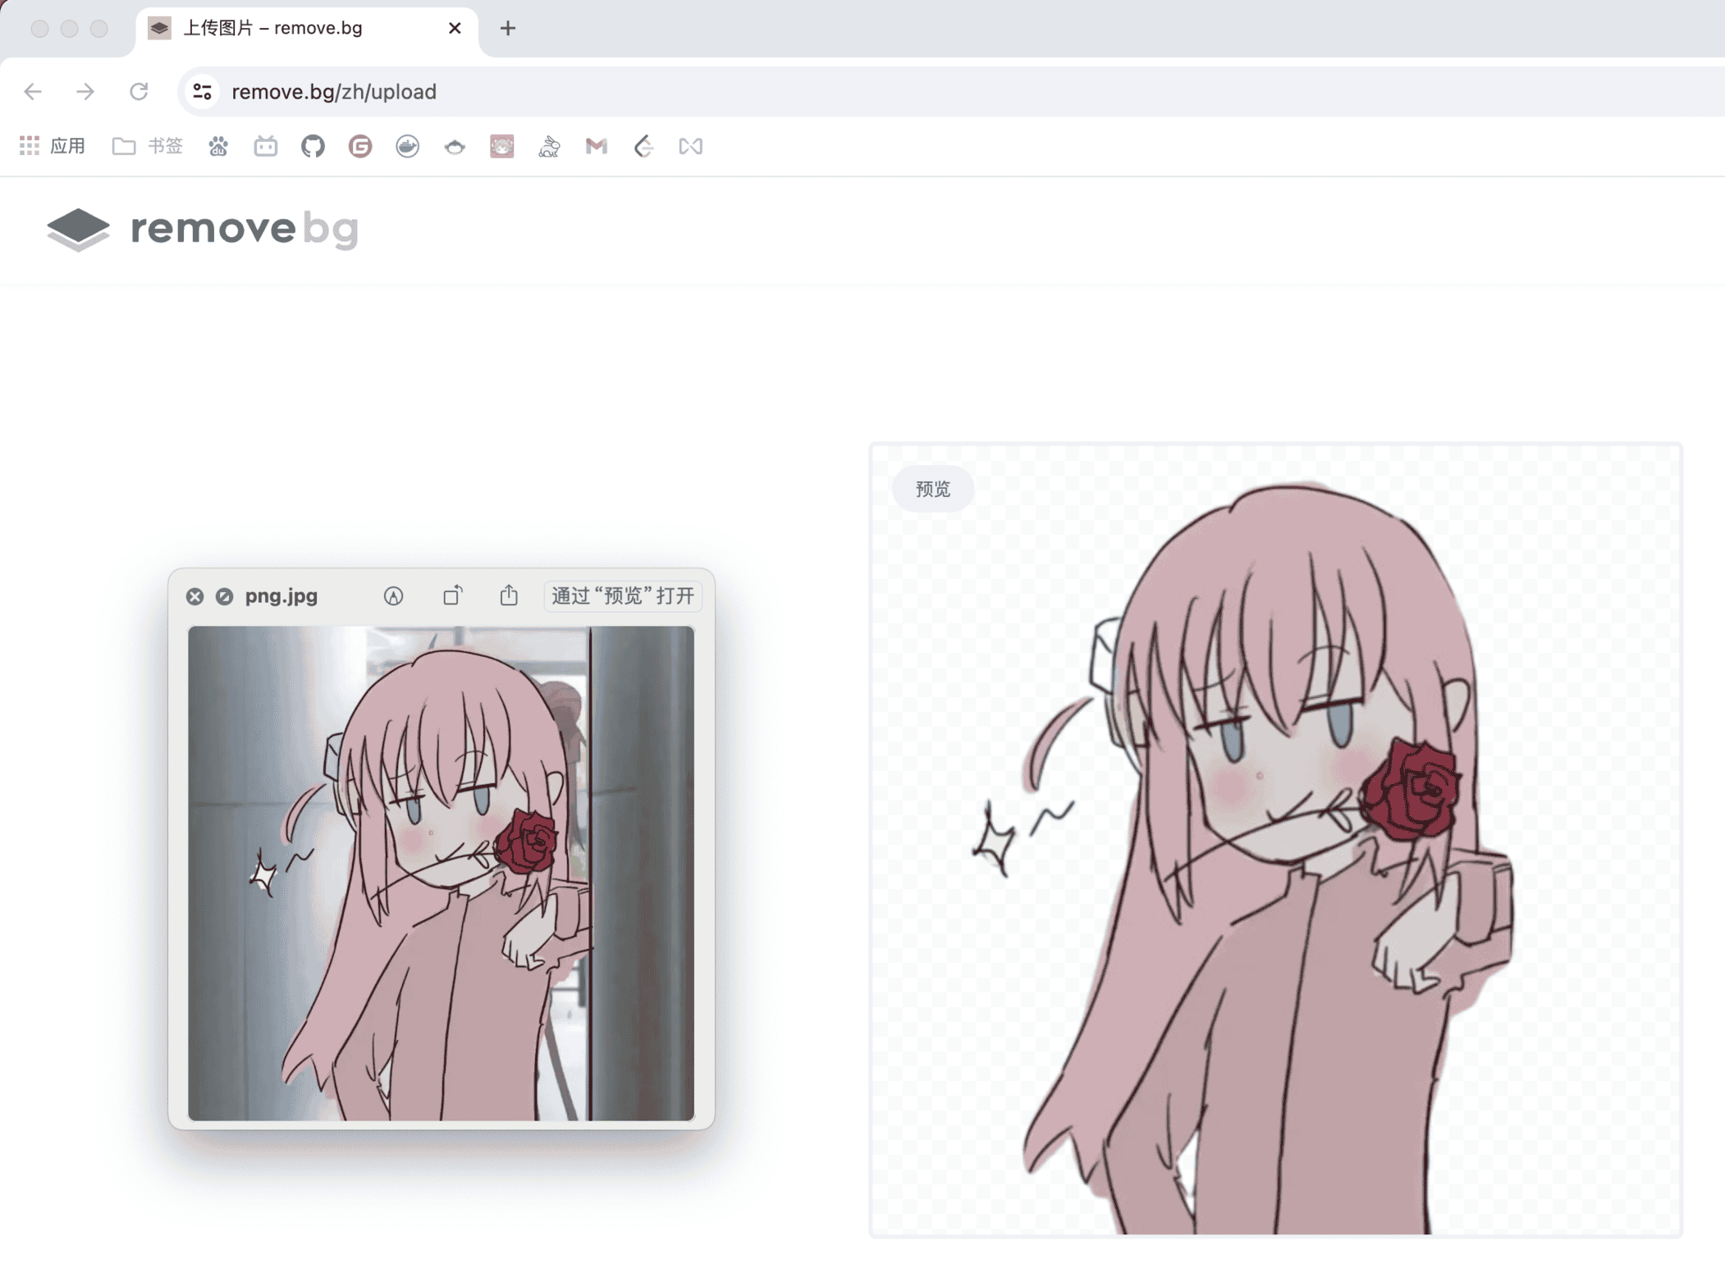Click the rotate icon in Quick Look

[x=452, y=595]
